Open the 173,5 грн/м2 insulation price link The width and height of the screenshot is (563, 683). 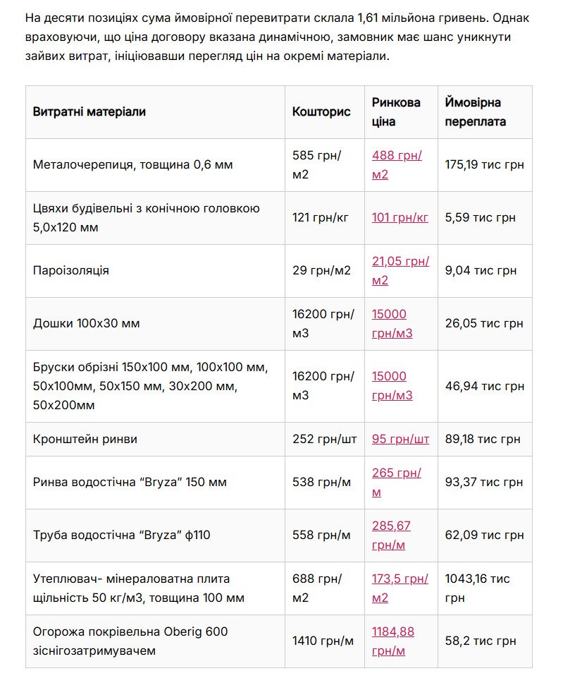click(400, 588)
